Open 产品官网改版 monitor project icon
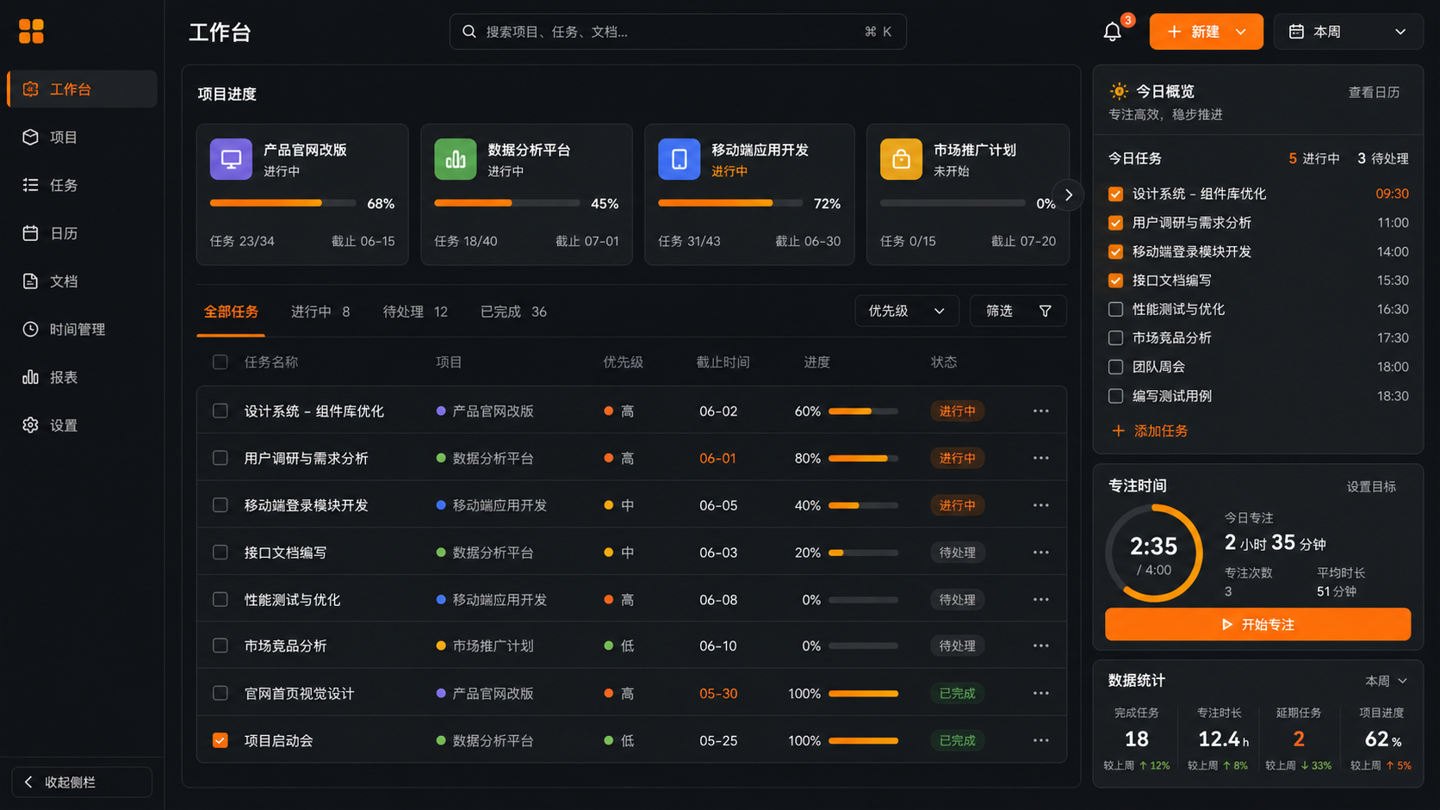The width and height of the screenshot is (1440, 810). (231, 159)
